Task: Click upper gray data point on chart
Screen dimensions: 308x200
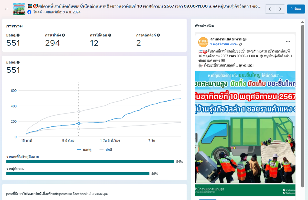Action: point(79,112)
